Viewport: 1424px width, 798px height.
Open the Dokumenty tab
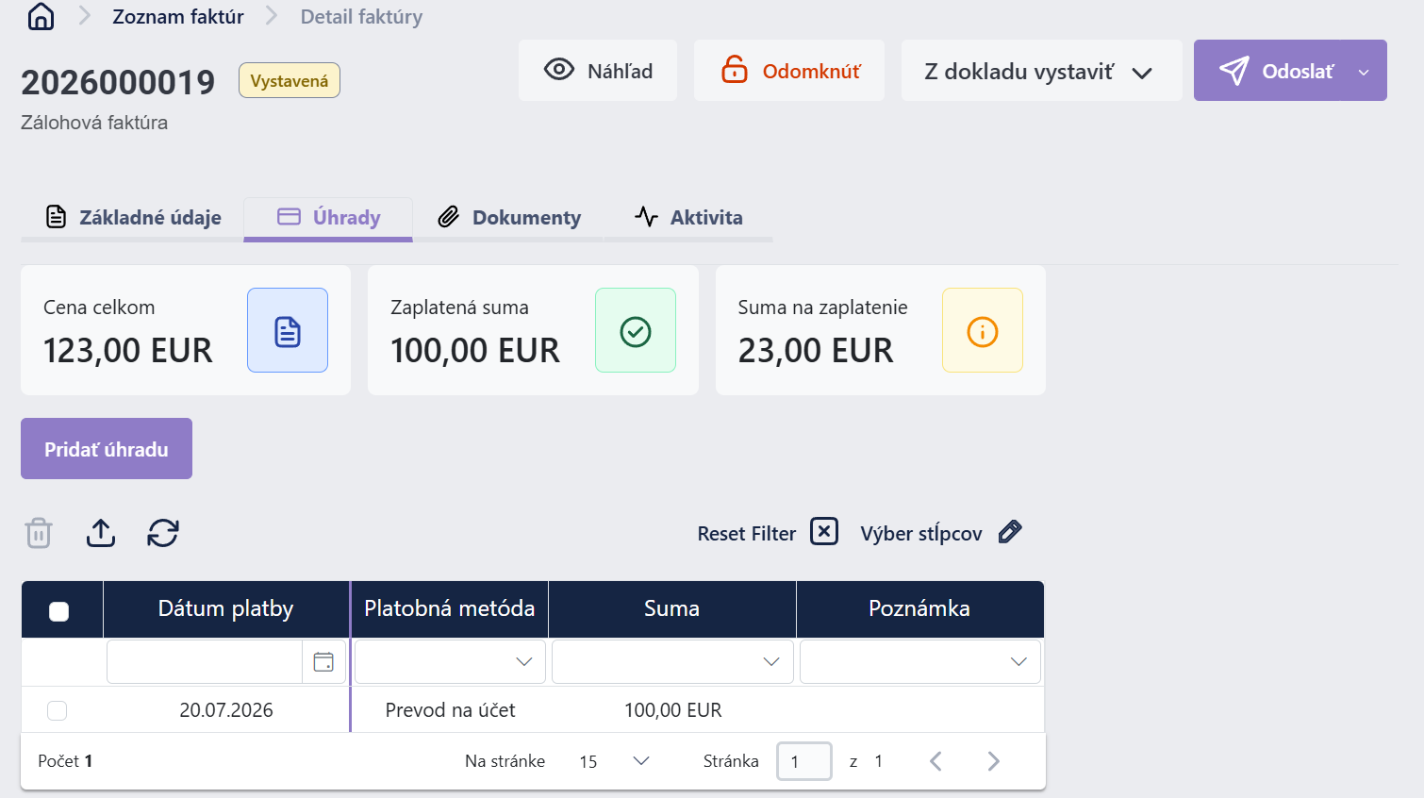(x=509, y=218)
